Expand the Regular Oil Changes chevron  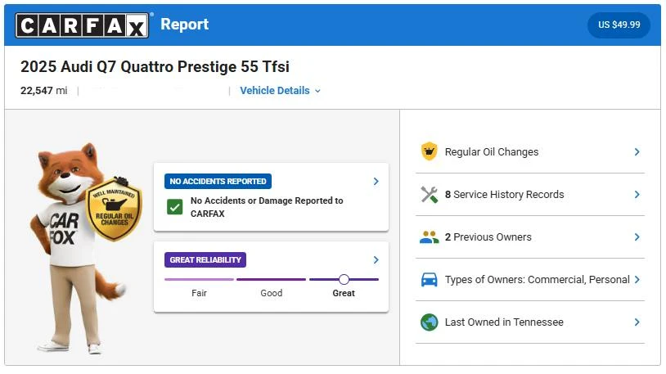tap(637, 151)
